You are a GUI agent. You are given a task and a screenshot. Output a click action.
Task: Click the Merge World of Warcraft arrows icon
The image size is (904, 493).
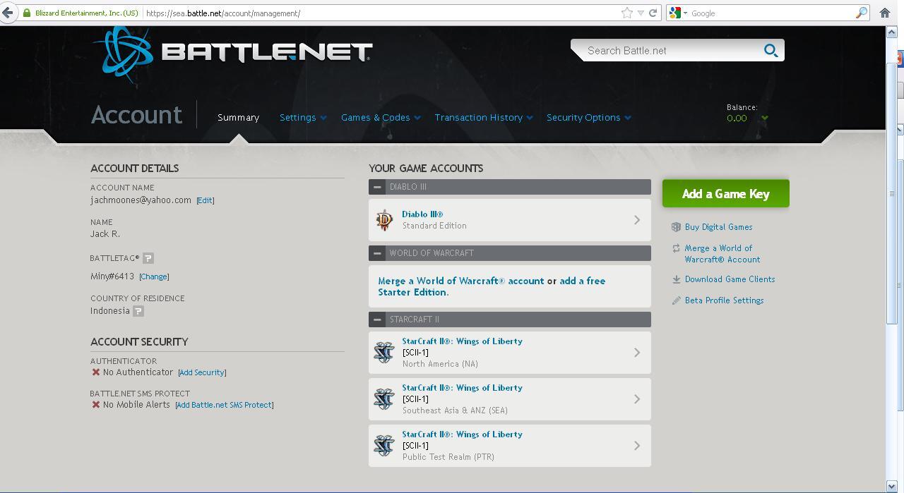click(676, 248)
